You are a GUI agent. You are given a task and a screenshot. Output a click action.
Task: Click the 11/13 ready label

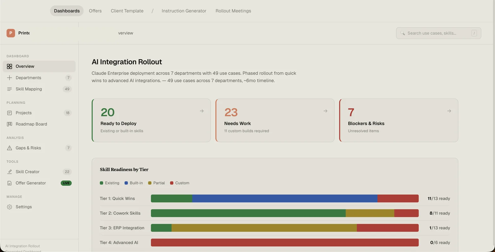tap(439, 199)
